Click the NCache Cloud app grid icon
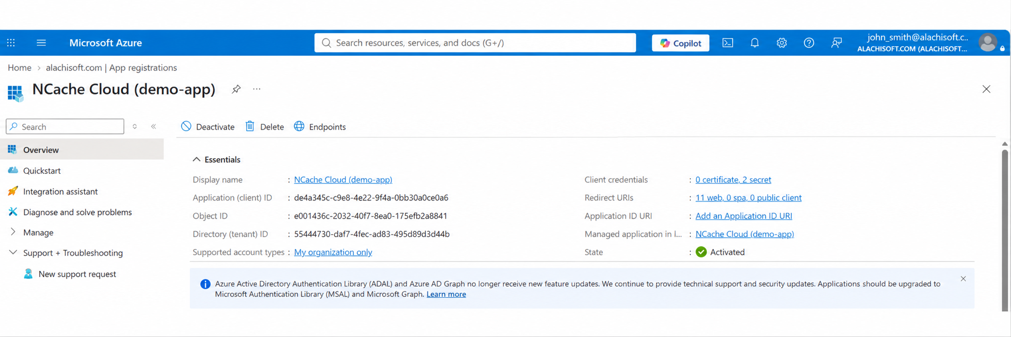Viewport: 1011px width, 337px height. (x=15, y=93)
